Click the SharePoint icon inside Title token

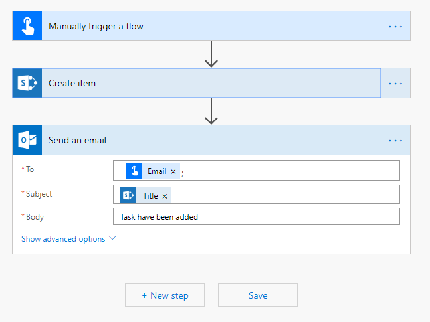coord(129,195)
